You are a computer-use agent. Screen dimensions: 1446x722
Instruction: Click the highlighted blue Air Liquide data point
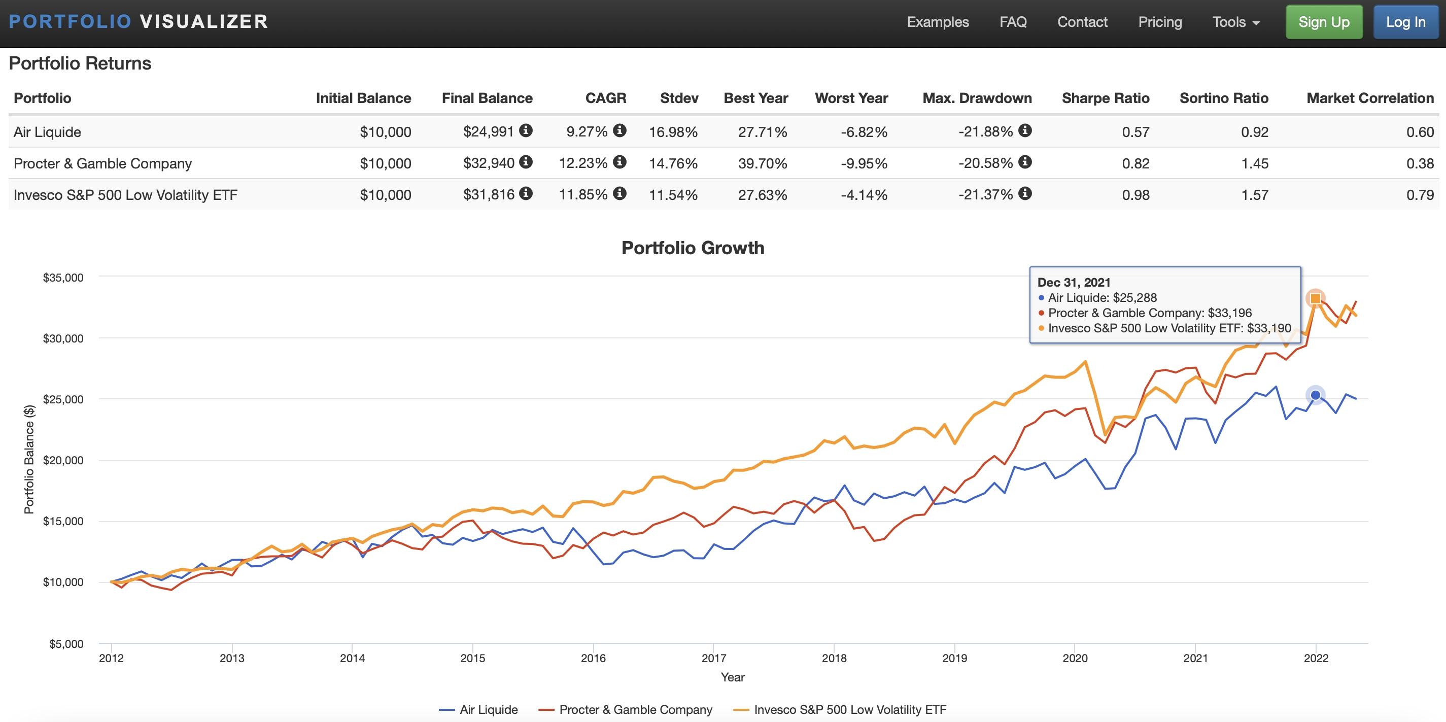pos(1315,395)
